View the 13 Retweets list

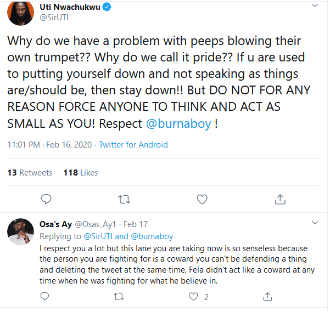(x=30, y=173)
